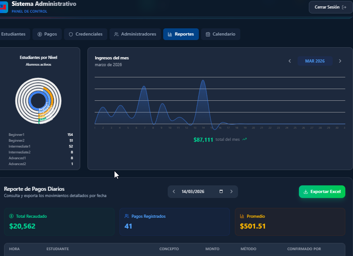
Task: Click the Exportar Excel button
Action: pos(322,192)
